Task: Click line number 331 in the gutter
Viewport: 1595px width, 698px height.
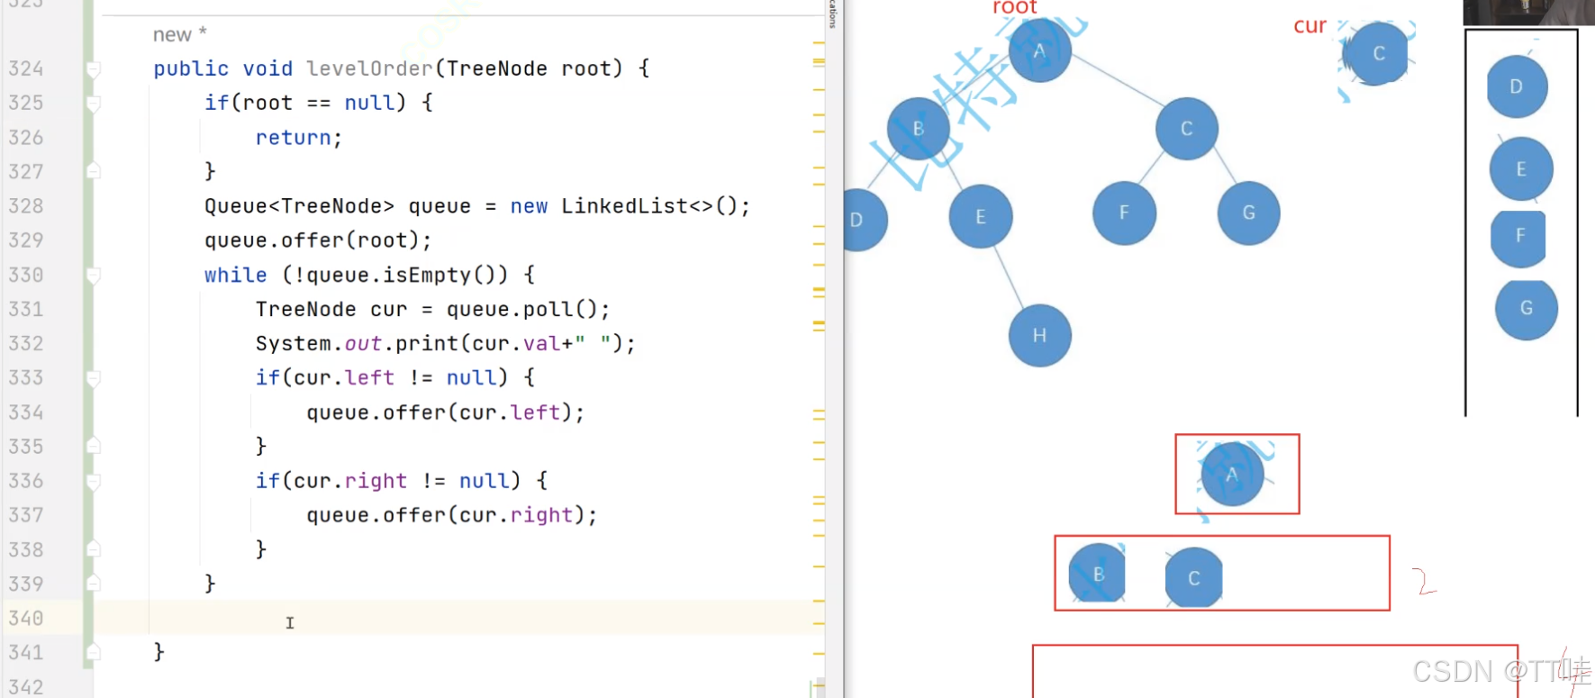Action: coord(25,309)
